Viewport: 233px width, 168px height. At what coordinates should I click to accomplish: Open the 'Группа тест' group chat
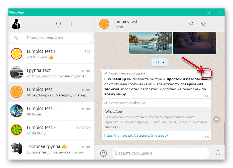(51, 73)
